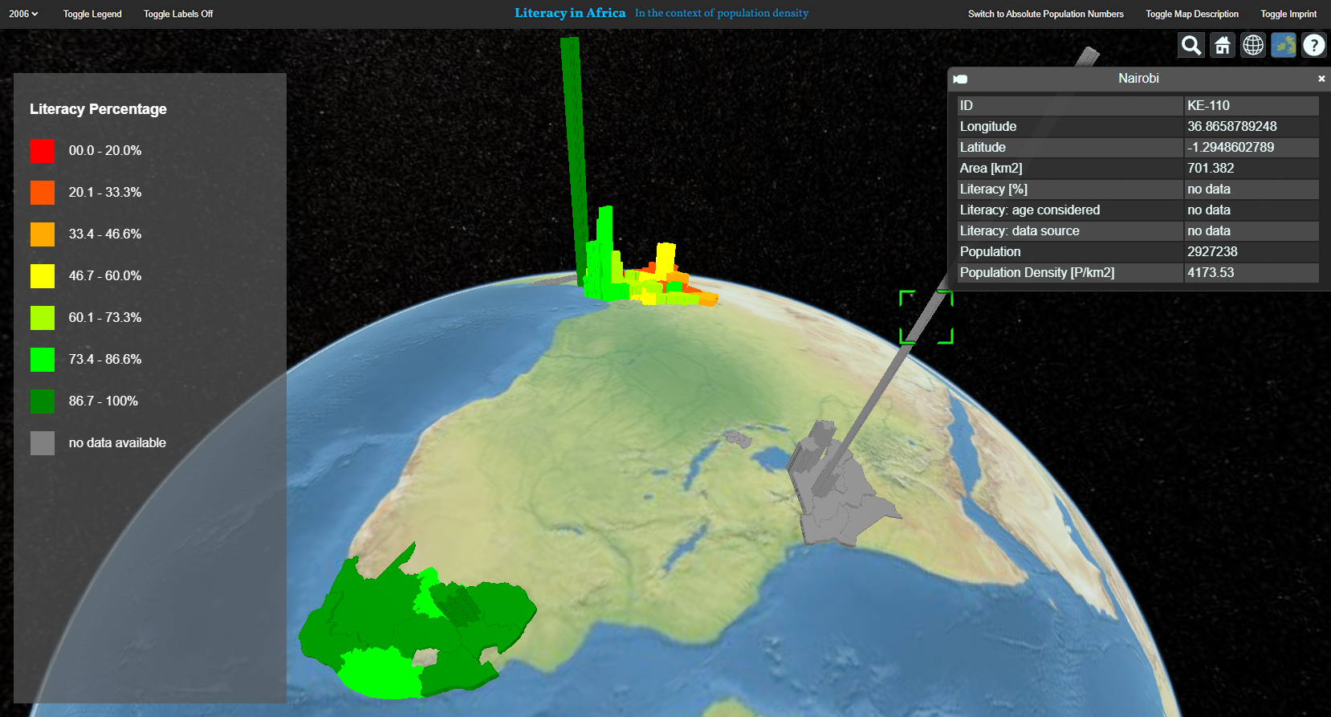Toggle the imprint
The height and width of the screenshot is (717, 1331).
click(1288, 14)
